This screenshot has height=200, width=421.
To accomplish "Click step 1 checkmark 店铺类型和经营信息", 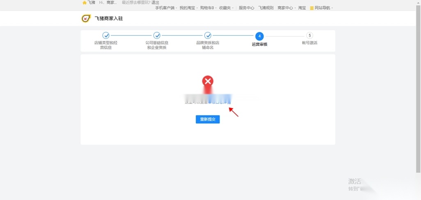I will [x=106, y=35].
